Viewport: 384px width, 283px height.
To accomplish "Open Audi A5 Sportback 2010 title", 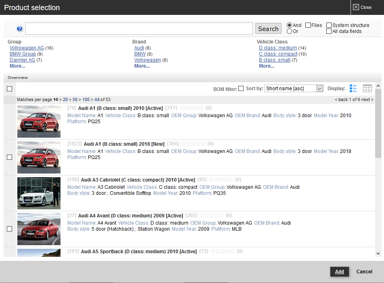I will point(139,252).
